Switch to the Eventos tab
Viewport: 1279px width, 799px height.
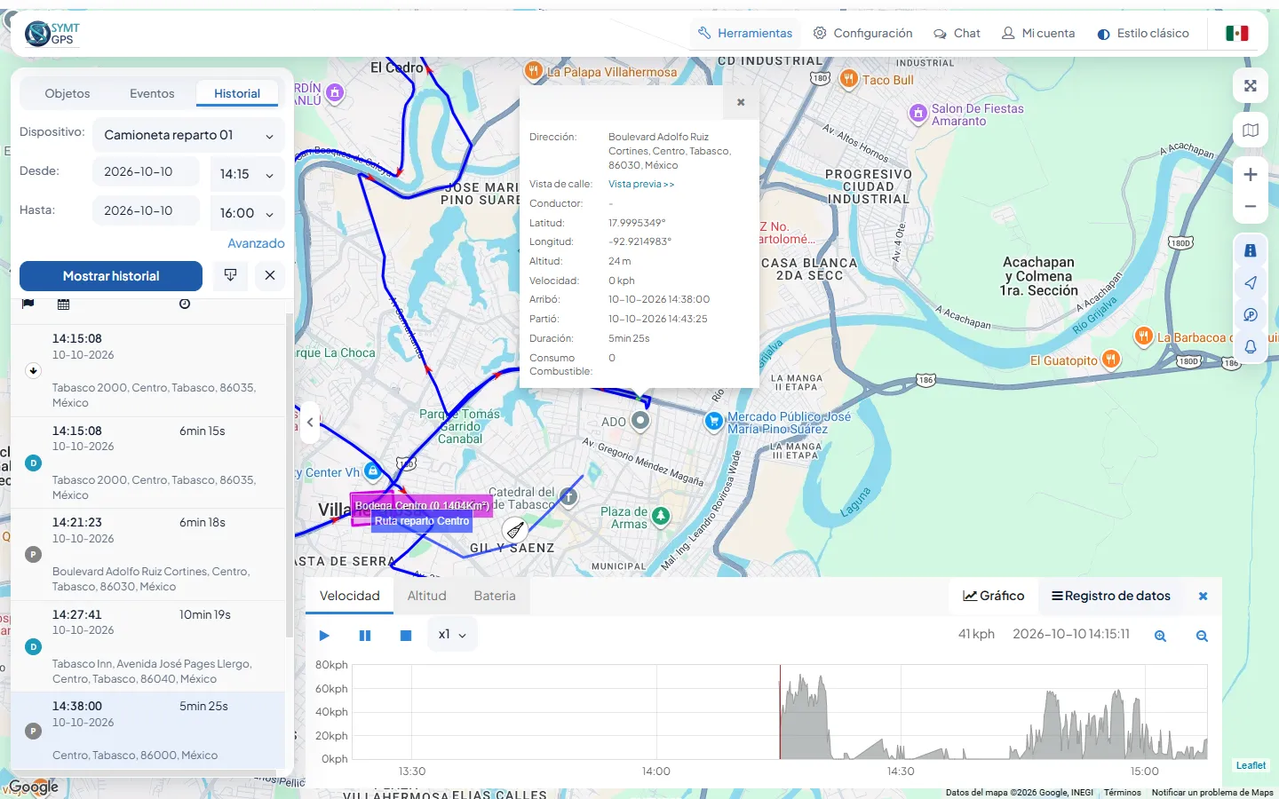[152, 93]
